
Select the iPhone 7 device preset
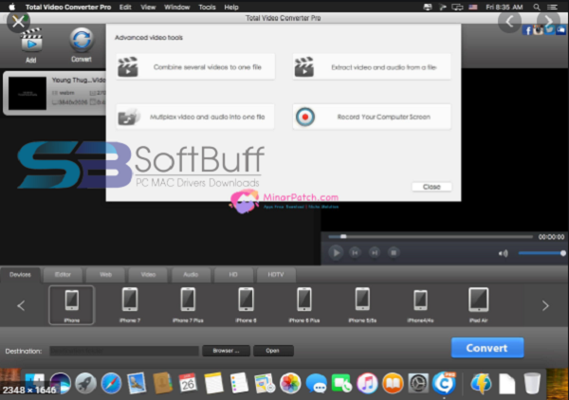130,305
